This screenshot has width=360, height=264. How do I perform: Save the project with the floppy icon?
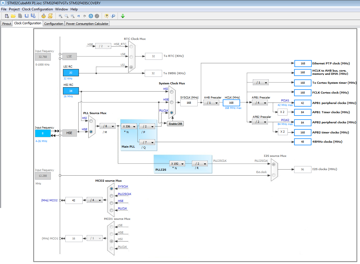(x=27, y=16)
